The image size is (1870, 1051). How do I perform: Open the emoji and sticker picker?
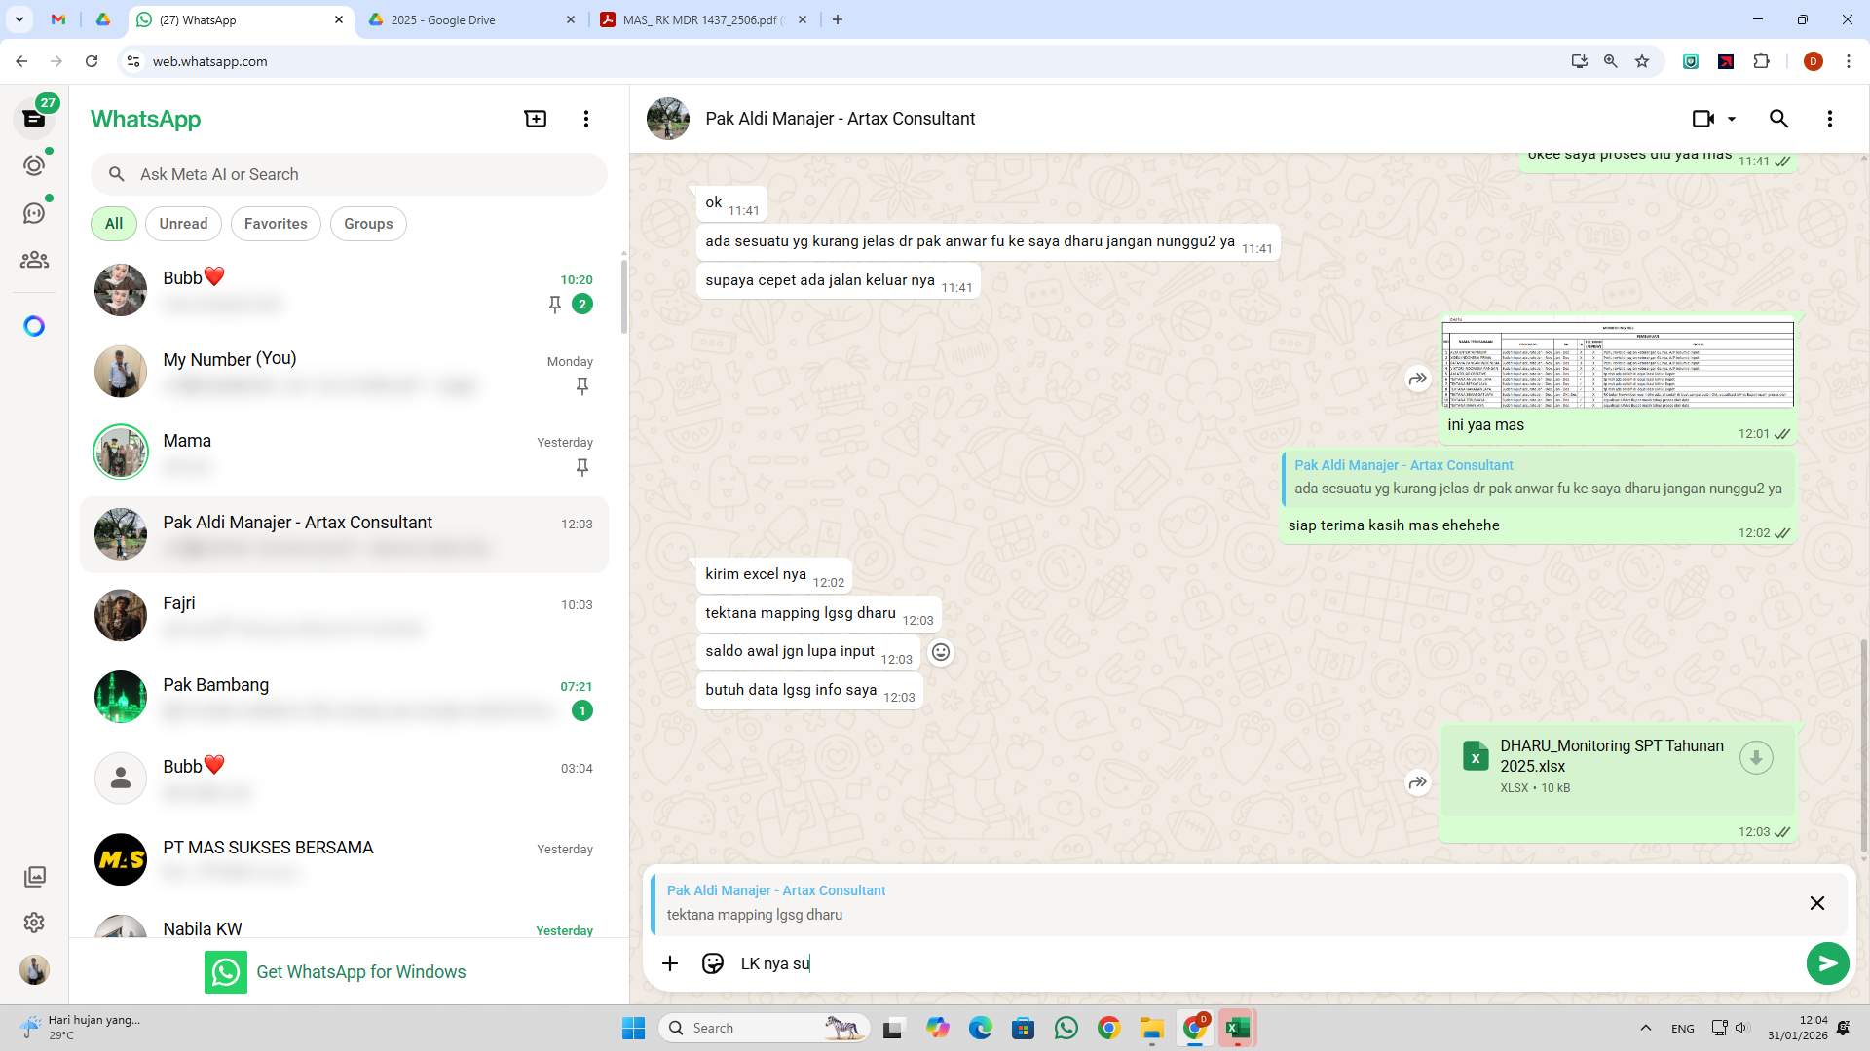coord(713,963)
